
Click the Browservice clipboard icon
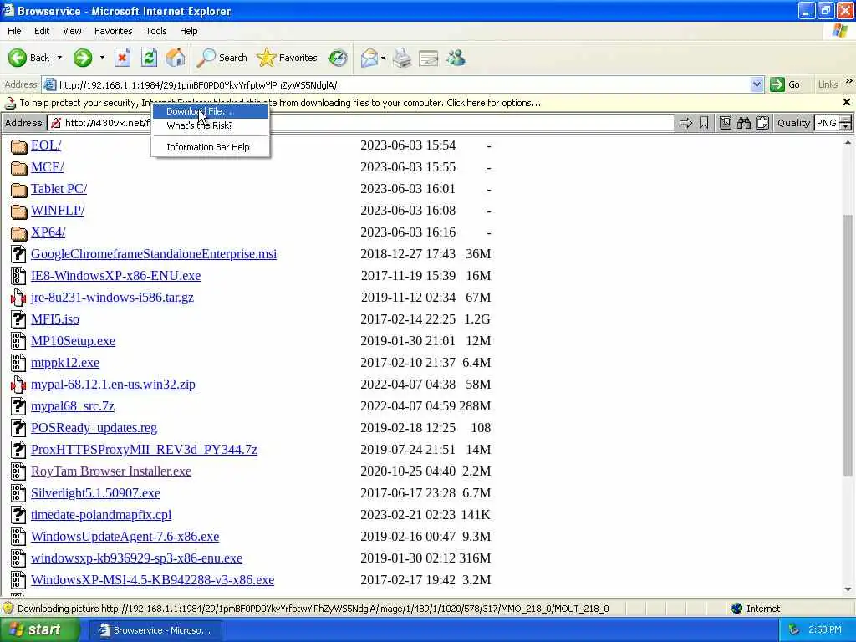tap(762, 124)
